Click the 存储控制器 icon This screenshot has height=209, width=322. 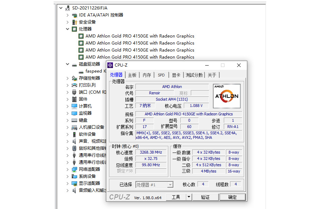(74, 78)
